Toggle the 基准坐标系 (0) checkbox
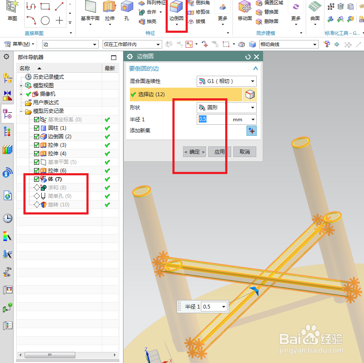Image resolution: width=364 pixels, height=363 pixels. point(37,120)
